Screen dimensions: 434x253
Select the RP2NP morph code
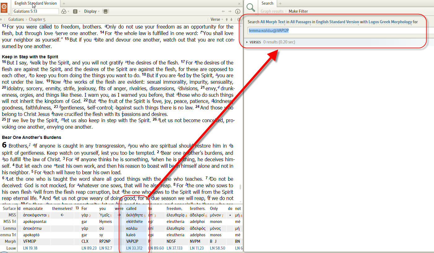point(105,241)
